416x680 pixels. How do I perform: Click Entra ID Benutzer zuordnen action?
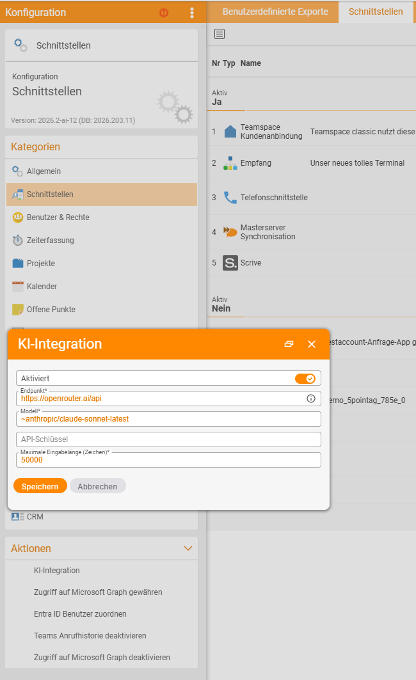(x=80, y=613)
